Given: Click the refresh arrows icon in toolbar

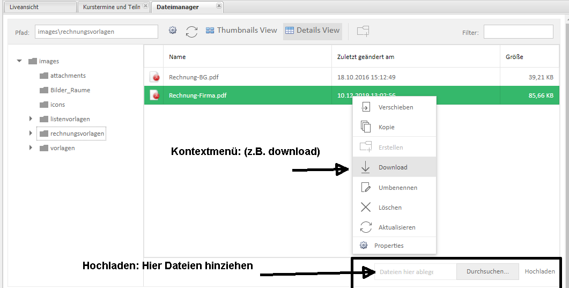Looking at the screenshot, I should [x=191, y=32].
